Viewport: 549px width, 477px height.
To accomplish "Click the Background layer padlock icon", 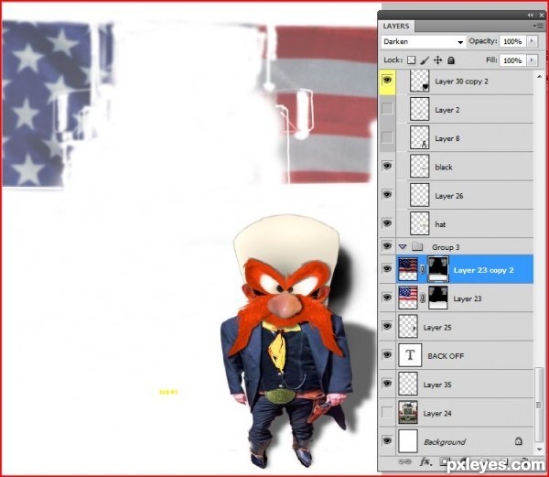I will click(x=519, y=441).
